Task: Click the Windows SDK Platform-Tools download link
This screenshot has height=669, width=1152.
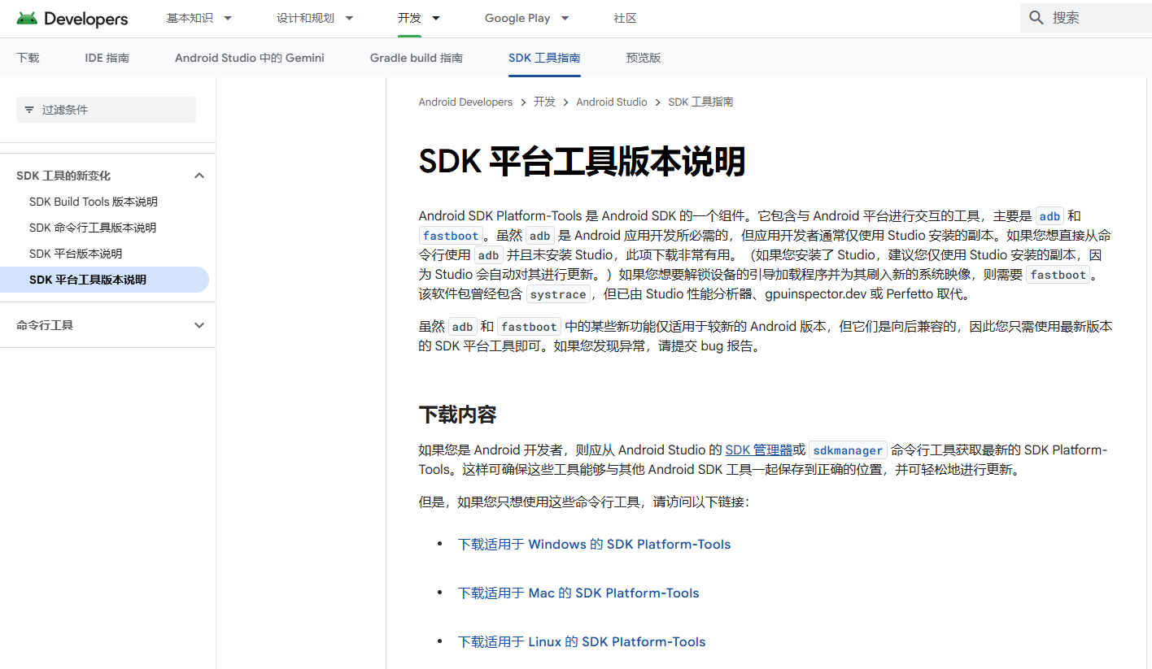Action: click(594, 545)
